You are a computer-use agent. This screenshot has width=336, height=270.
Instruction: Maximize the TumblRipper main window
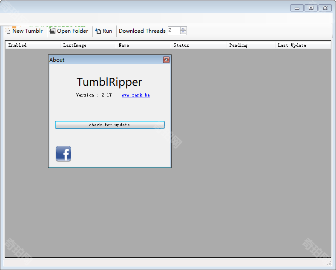click(x=311, y=8)
